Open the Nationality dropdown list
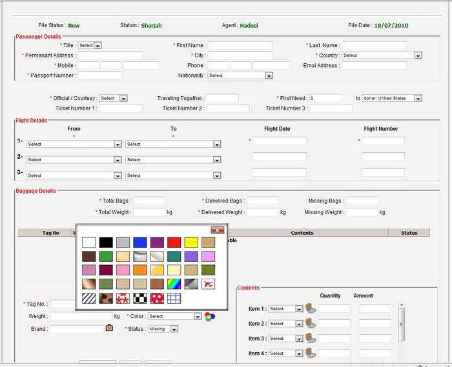This screenshot has width=452, height=367. coord(269,75)
